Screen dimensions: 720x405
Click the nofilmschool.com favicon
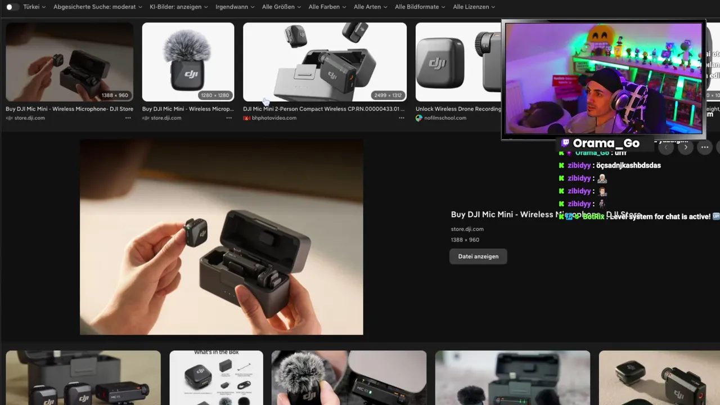point(419,118)
